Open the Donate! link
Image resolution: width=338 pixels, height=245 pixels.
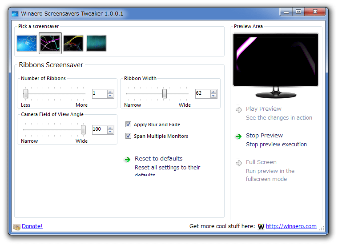pyautogui.click(x=32, y=226)
